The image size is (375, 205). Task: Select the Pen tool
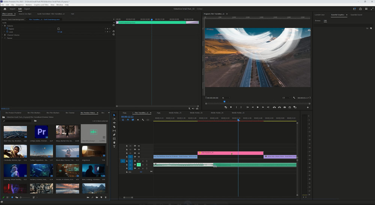[114, 135]
